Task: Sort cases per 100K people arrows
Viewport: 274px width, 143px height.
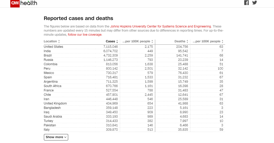Action: tap(152, 41)
